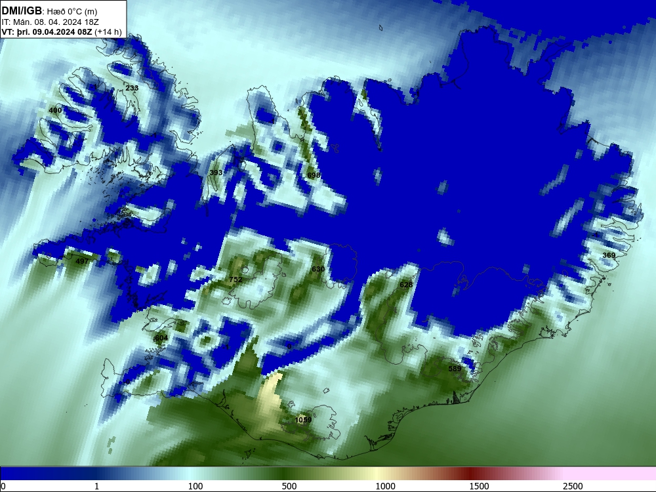Viewport: 656px width, 492px height.
Task: Pick the dark red color near 1500 on colorbar
Action: coord(472,474)
